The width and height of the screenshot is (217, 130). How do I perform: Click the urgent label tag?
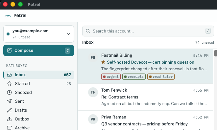(x=111, y=77)
